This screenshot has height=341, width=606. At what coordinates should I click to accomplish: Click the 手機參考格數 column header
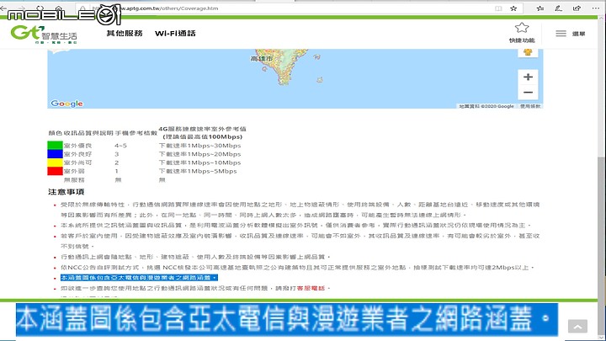pyautogui.click(x=136, y=133)
